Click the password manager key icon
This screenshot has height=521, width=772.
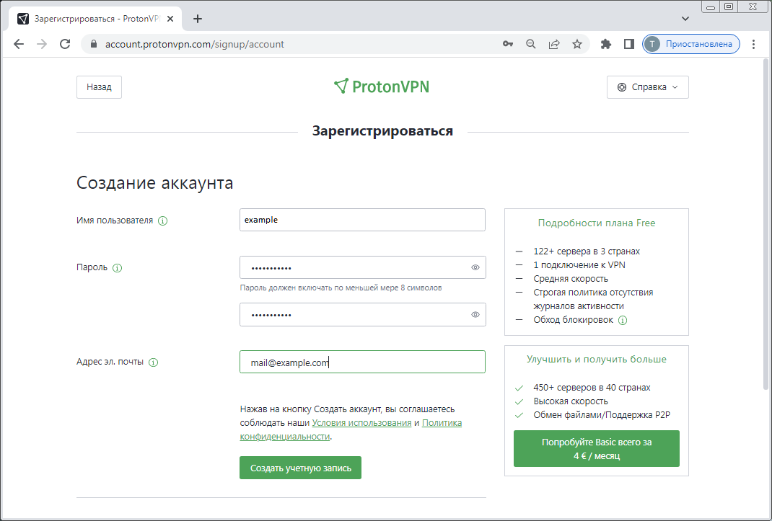507,44
